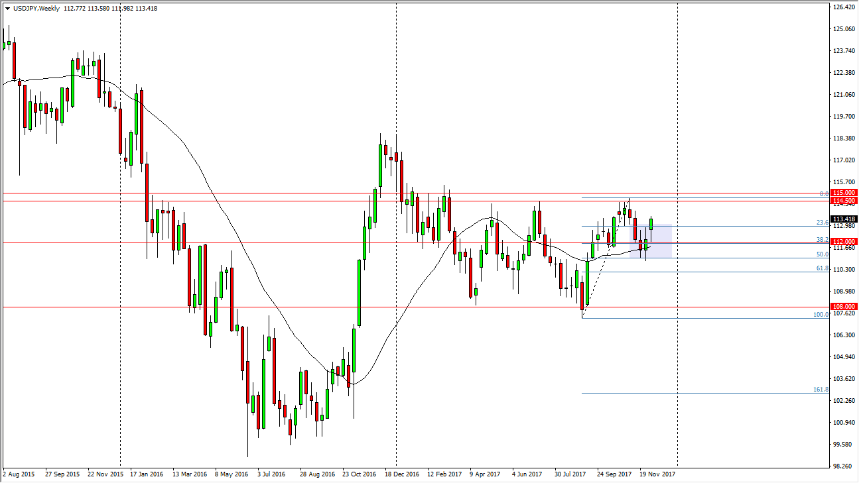Viewport: 859px width, 483px height.
Task: Select the red 114.500 price level tag
Action: tap(844, 201)
